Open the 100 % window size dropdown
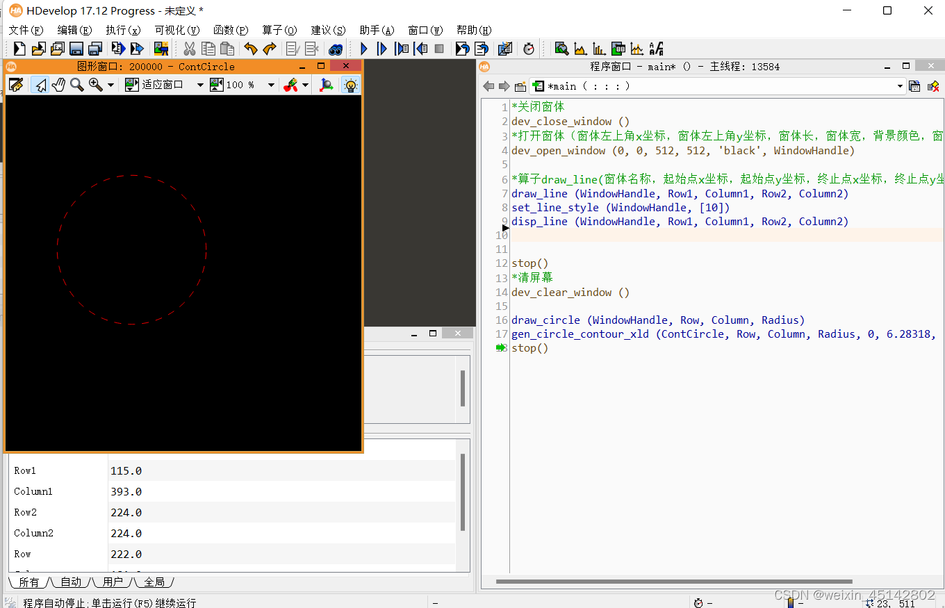This screenshot has height=608, width=945. pos(271,85)
